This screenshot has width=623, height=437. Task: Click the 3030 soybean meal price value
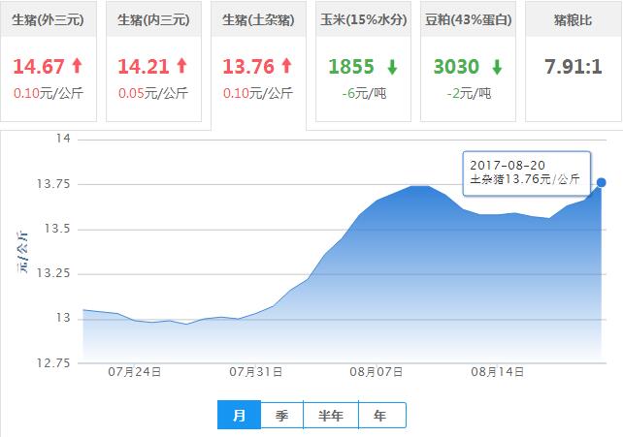pyautogui.click(x=456, y=66)
